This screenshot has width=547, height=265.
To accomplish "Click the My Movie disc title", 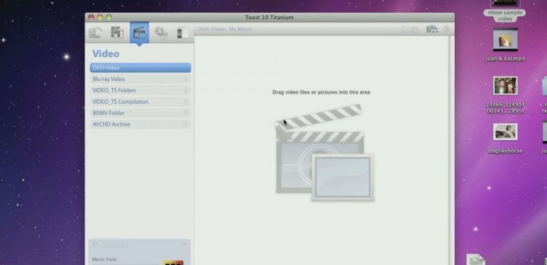I will pyautogui.click(x=240, y=29).
